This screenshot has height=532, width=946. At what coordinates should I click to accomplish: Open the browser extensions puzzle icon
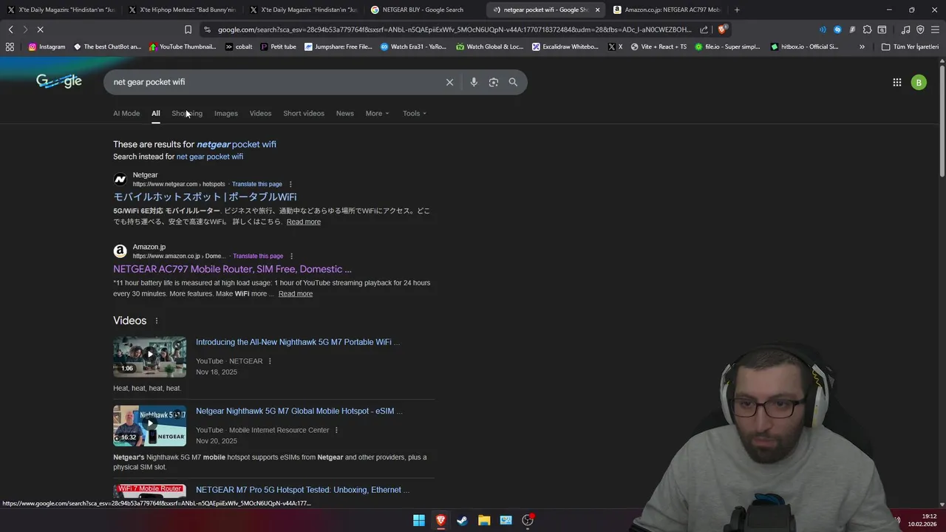[x=867, y=30]
